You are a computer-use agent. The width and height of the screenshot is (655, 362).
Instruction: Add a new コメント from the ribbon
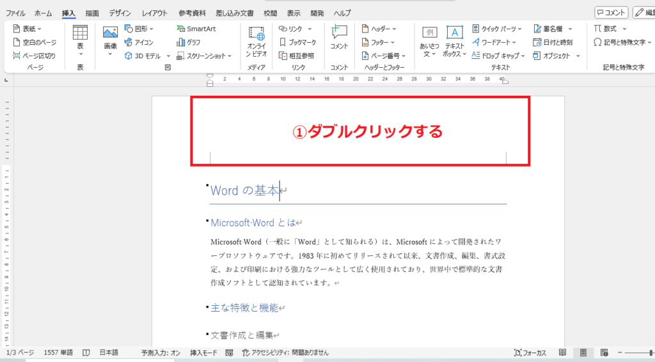(x=339, y=38)
